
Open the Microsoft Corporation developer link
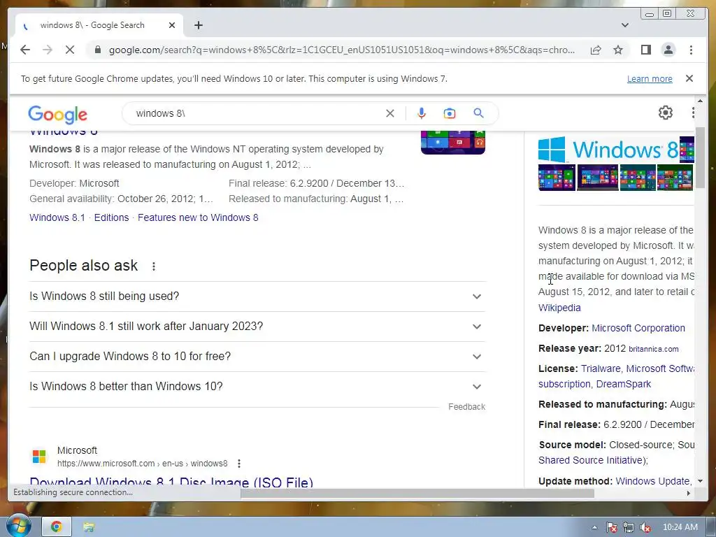coord(638,329)
